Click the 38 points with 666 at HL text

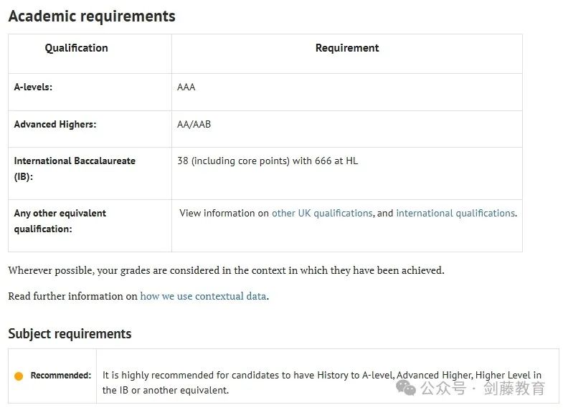[x=268, y=161]
